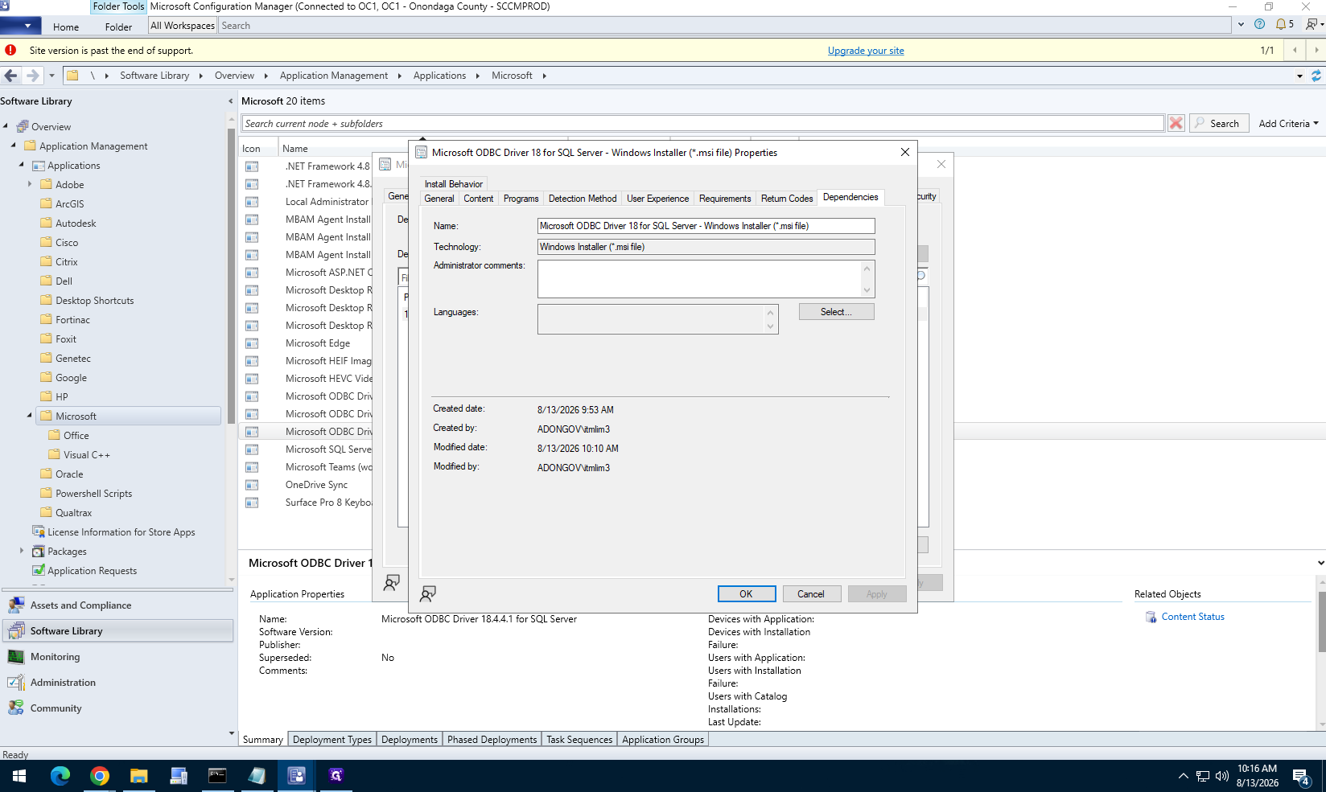Open the Folder ribbon tab
The width and height of the screenshot is (1326, 792).
(118, 27)
